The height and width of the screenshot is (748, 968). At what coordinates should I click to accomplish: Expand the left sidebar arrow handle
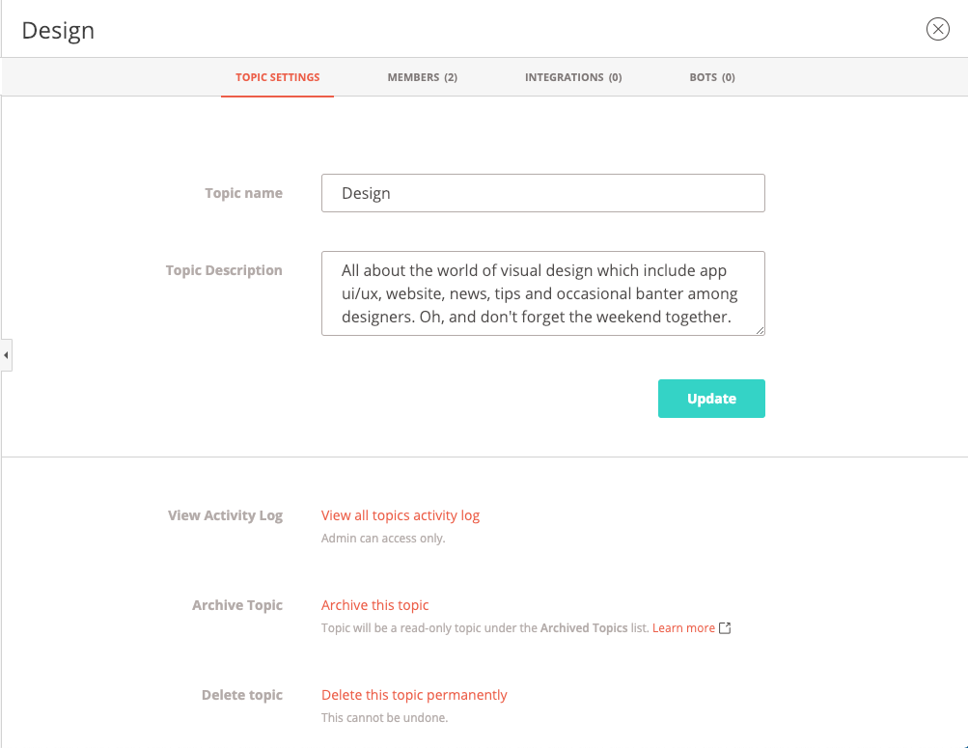point(6,355)
